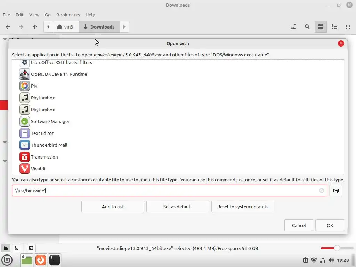The height and width of the screenshot is (267, 356).
Task: Choose OpenJDK Java 11 Runtime icon
Action: [25, 74]
